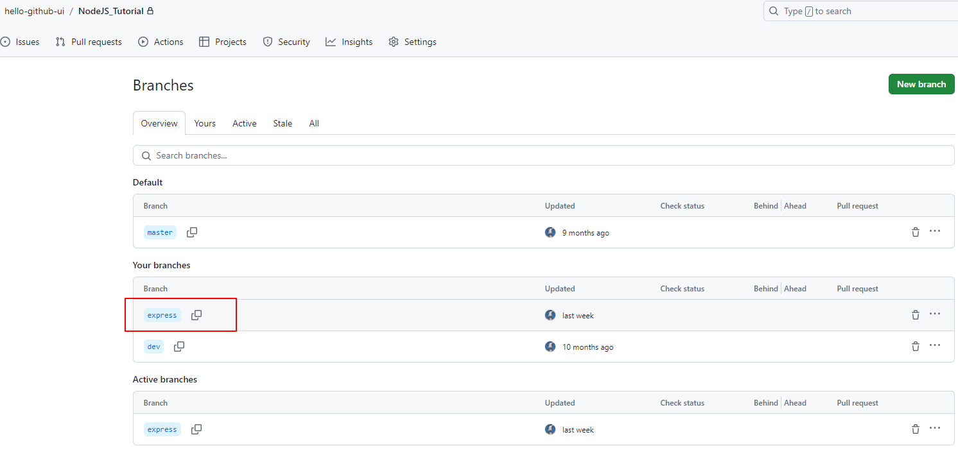The width and height of the screenshot is (958, 455).
Task: Open the Actions tab
Action: tap(161, 42)
